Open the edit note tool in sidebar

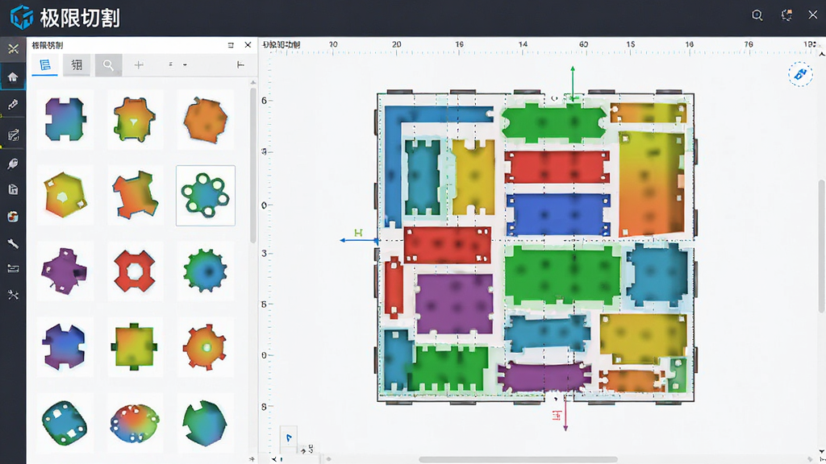click(x=13, y=135)
